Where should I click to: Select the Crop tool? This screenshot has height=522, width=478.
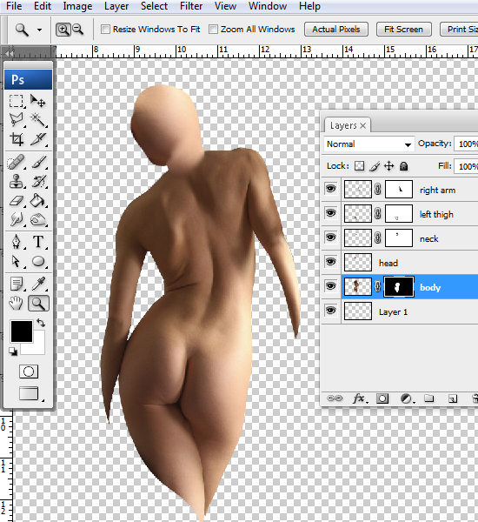[x=17, y=139]
